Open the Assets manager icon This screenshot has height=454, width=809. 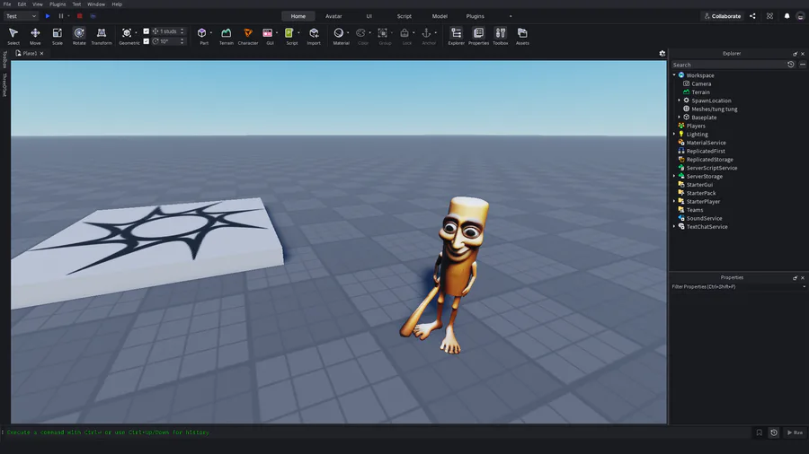pyautogui.click(x=522, y=33)
